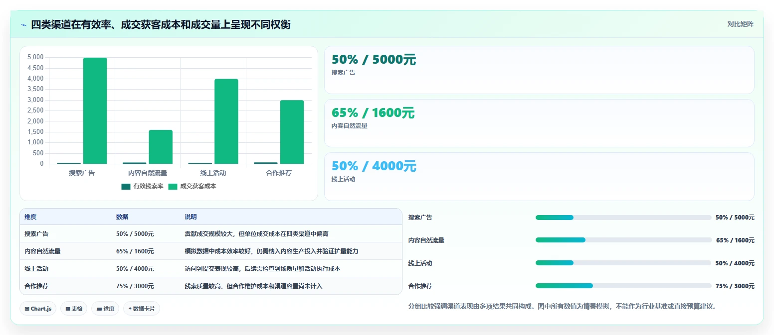Click the 合作推荐 成交获客成本 bar

pyautogui.click(x=292, y=132)
